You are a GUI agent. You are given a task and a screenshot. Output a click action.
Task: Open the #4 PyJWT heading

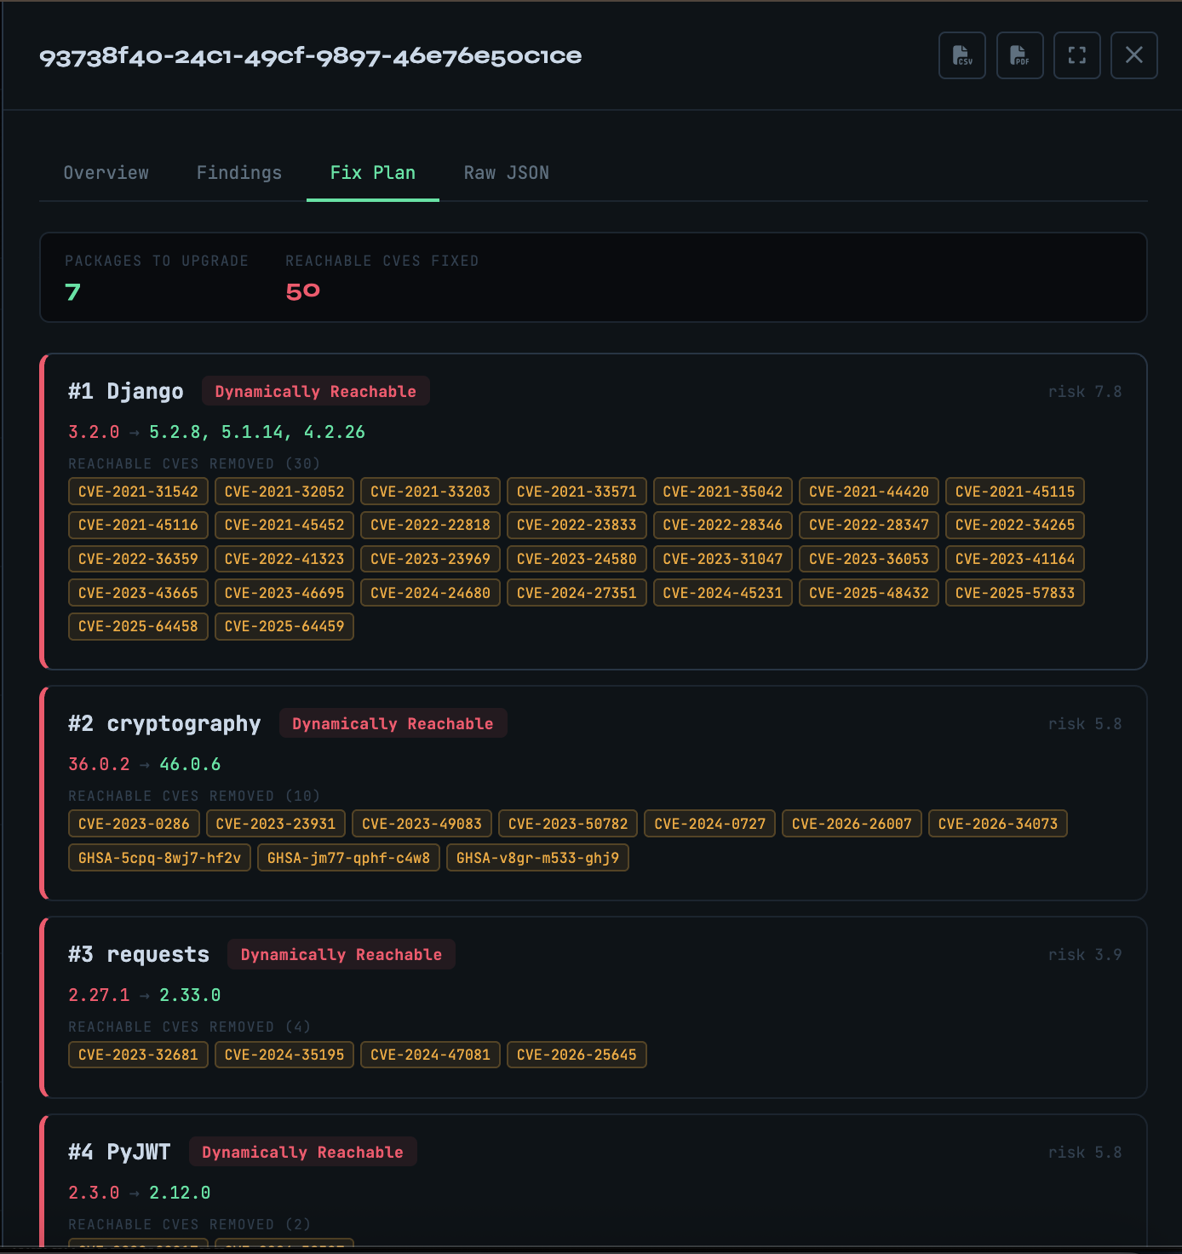tap(119, 1152)
